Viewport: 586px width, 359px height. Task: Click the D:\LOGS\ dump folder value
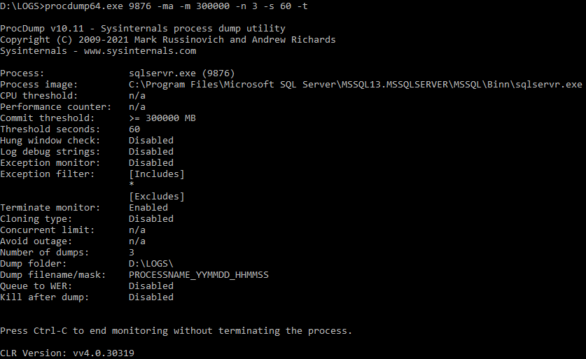pos(151,264)
